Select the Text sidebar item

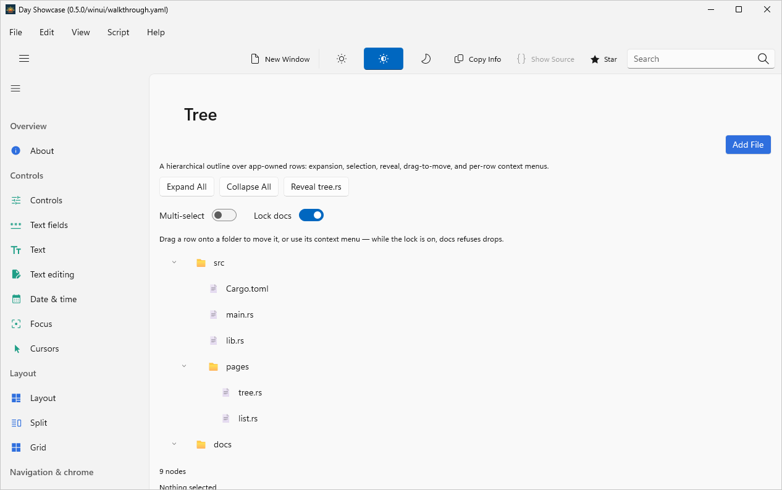[x=74, y=250]
